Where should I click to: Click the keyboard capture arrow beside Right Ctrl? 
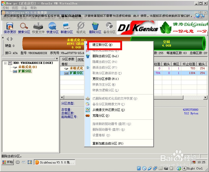point(184,168)
